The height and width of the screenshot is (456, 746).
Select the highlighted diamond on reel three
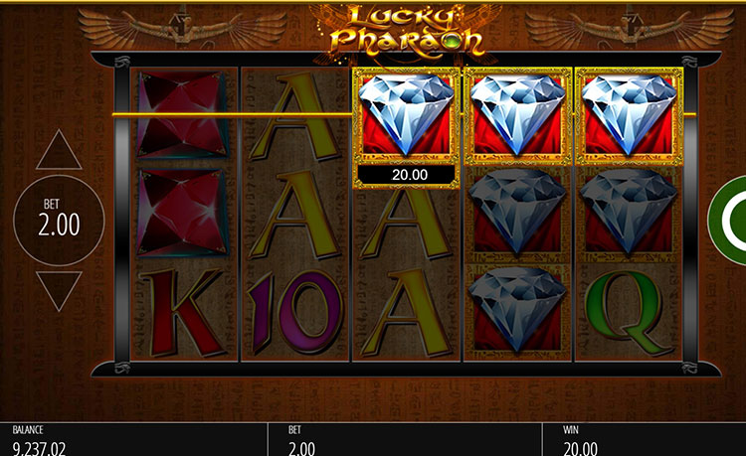(406, 116)
